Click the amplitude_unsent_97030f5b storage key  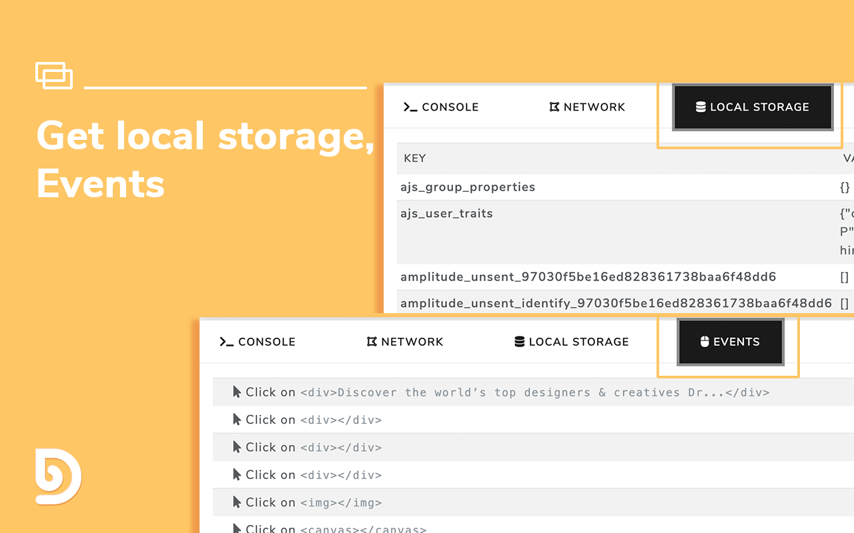pos(588,277)
